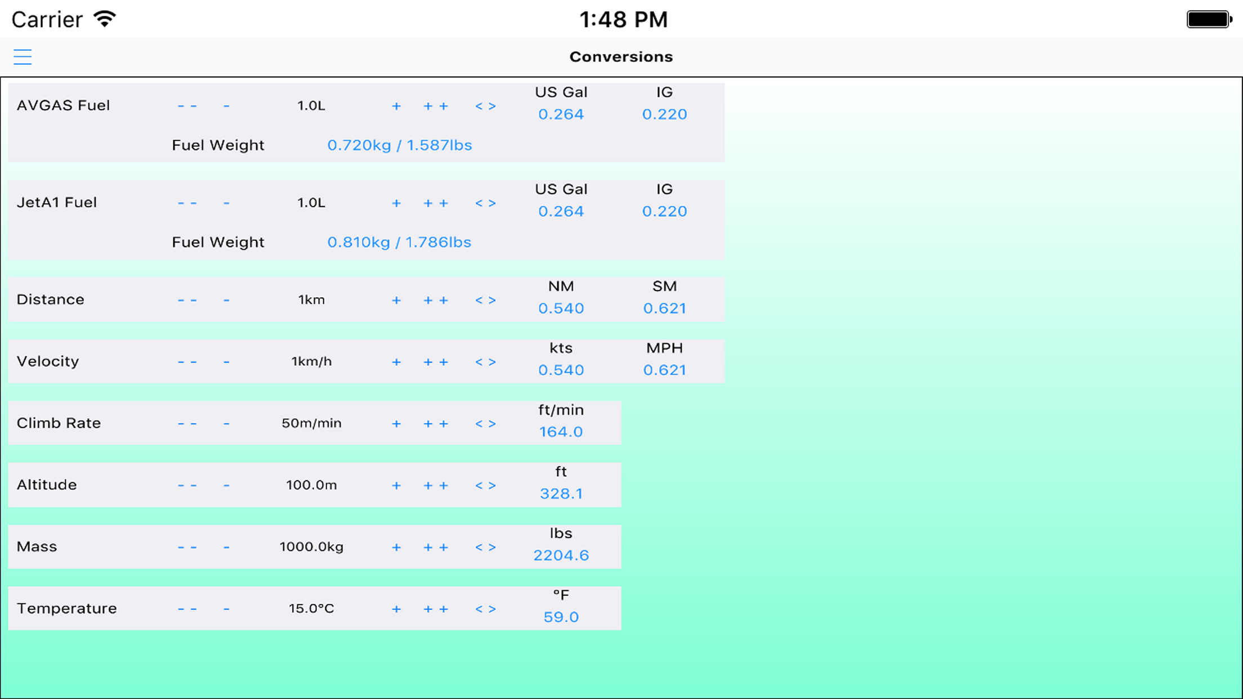Image resolution: width=1243 pixels, height=699 pixels.
Task: Swap units with AVGAS Fuel <> toggle
Action: click(x=485, y=106)
